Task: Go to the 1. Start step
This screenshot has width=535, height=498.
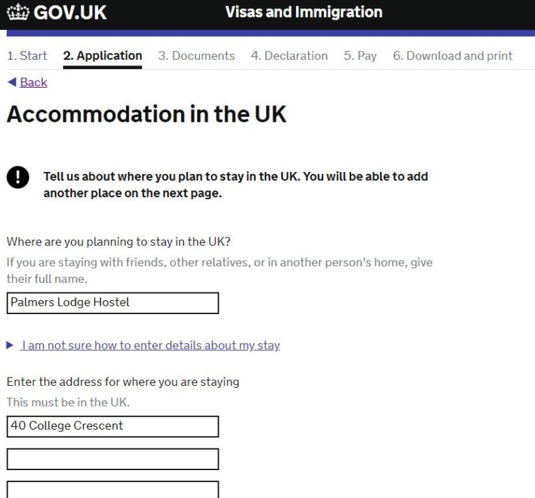Action: [27, 56]
